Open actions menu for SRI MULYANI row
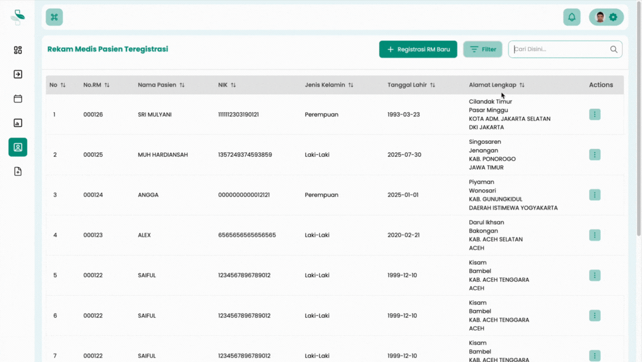Image resolution: width=642 pixels, height=362 pixels. 595,114
